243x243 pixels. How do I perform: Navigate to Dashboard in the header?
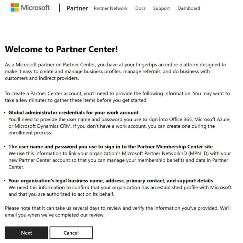coord(189,8)
